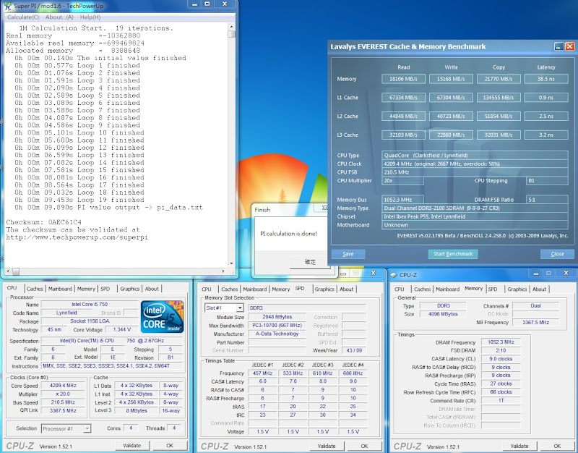This screenshot has width=578, height=453.
Task: Click the techpowerup.com/superpi URL text
Action: 77,237
